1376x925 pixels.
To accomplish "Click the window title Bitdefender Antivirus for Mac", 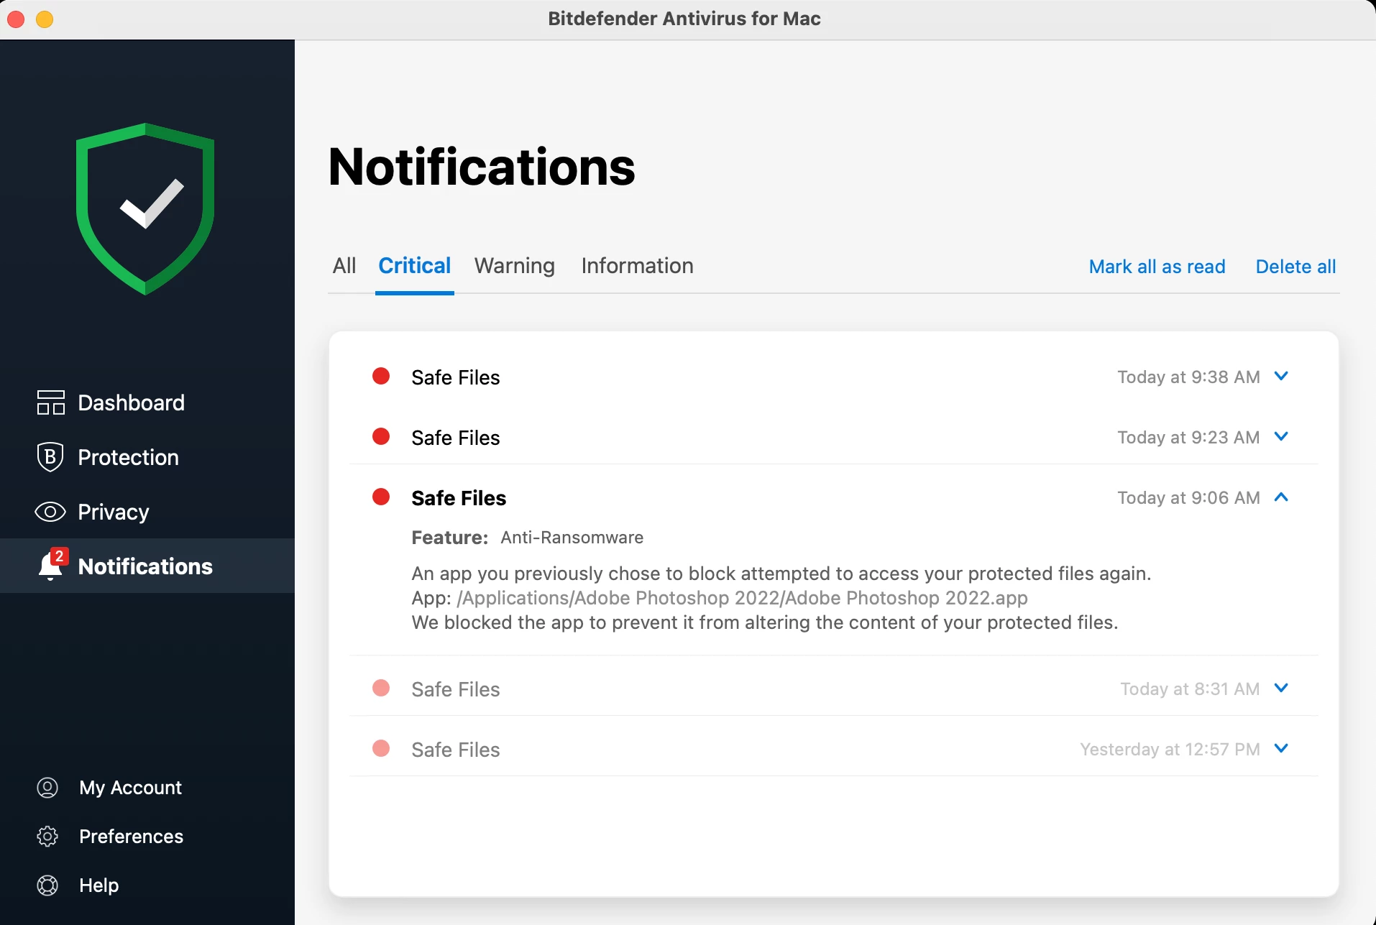I will click(684, 19).
